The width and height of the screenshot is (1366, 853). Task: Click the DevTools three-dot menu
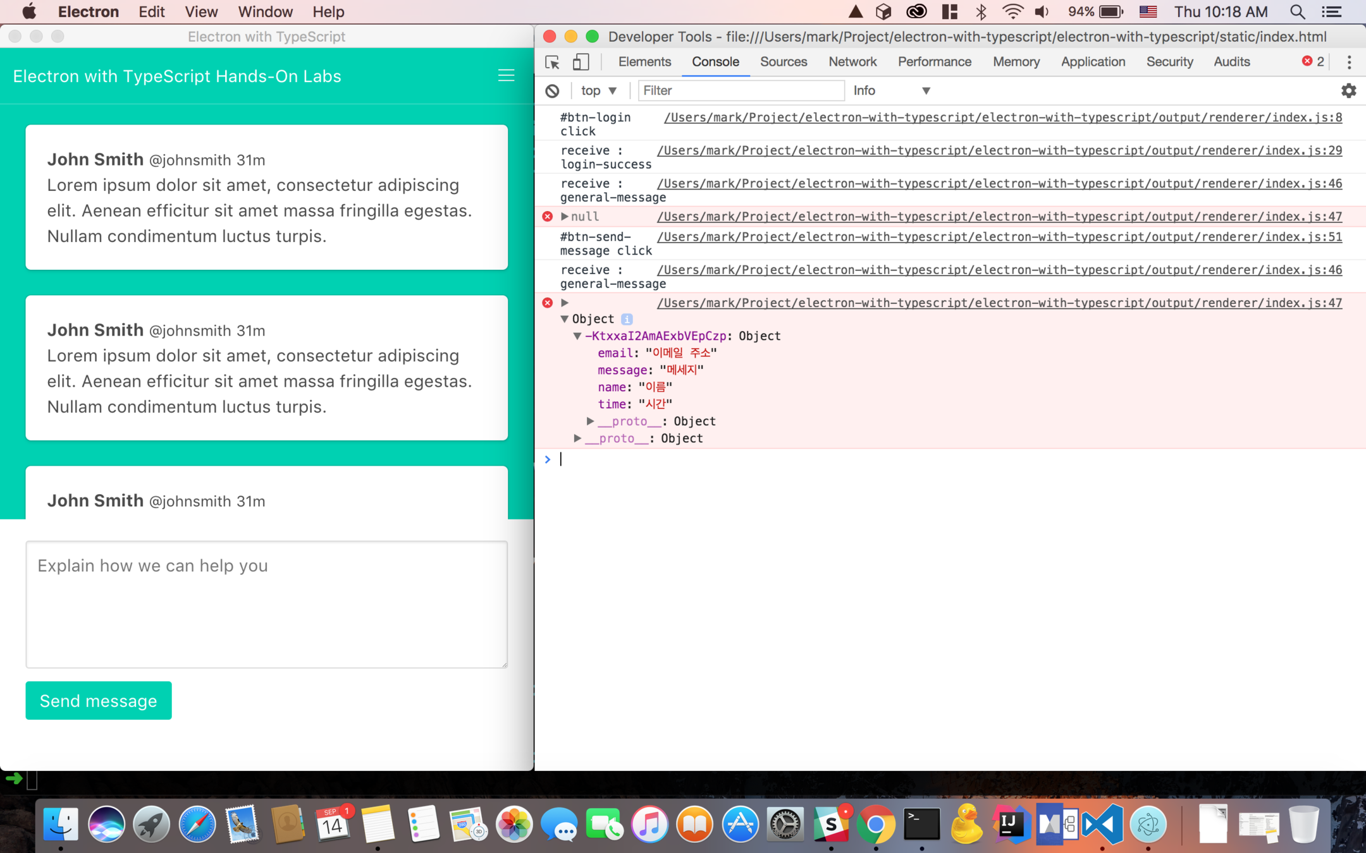tap(1349, 62)
